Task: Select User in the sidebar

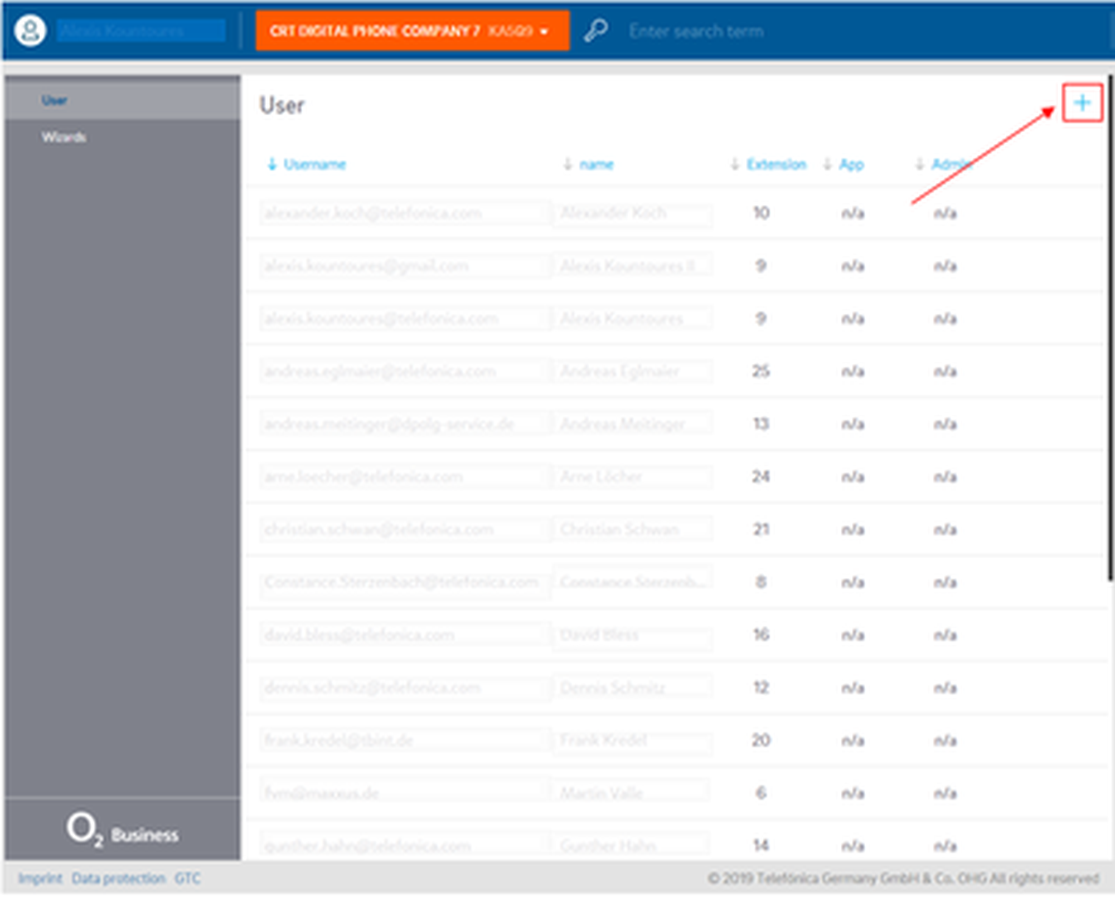Action: (x=54, y=100)
